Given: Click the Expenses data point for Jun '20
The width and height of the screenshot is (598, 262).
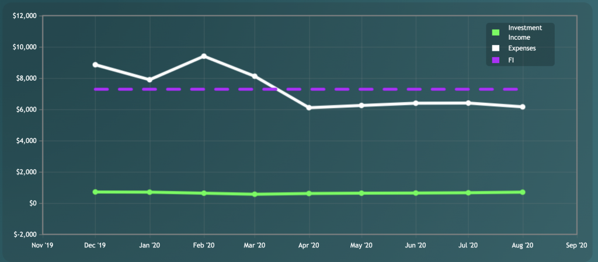Looking at the screenshot, I should pyautogui.click(x=416, y=103).
